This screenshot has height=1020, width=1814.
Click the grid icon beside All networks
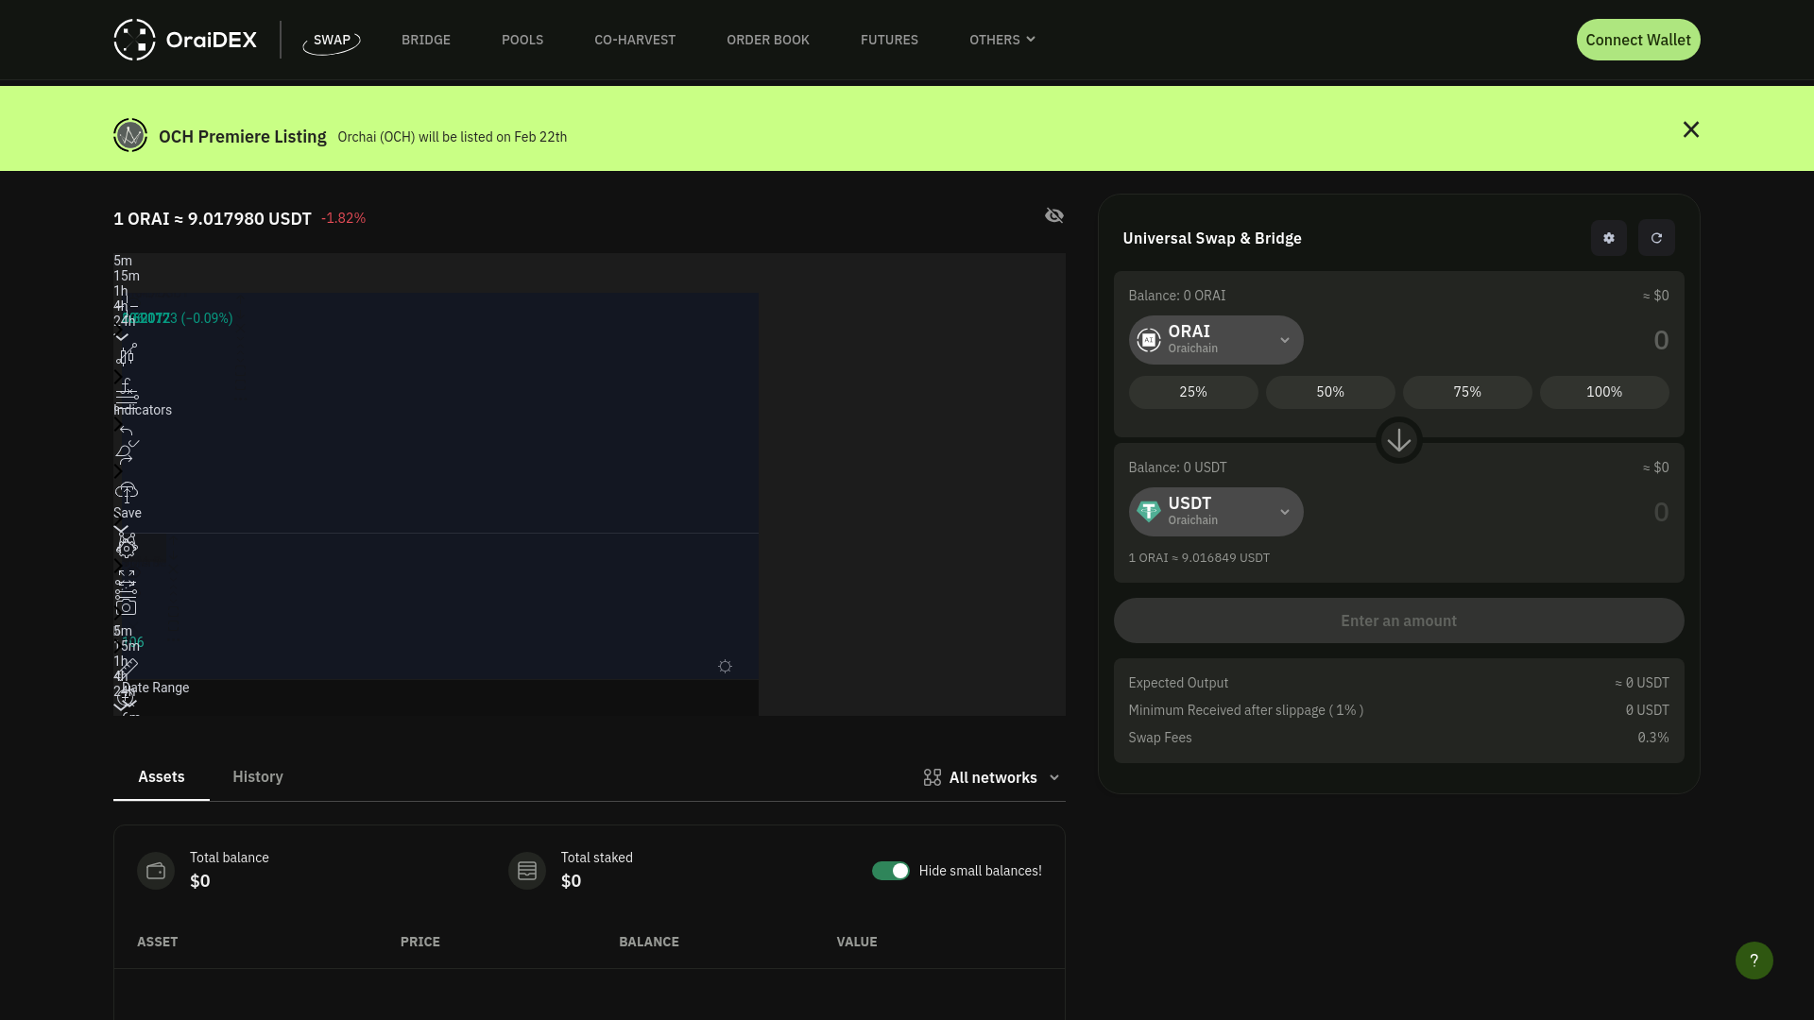[x=933, y=777]
